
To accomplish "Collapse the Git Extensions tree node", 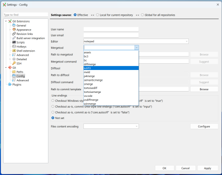I will pyautogui.click(x=6, y=21).
